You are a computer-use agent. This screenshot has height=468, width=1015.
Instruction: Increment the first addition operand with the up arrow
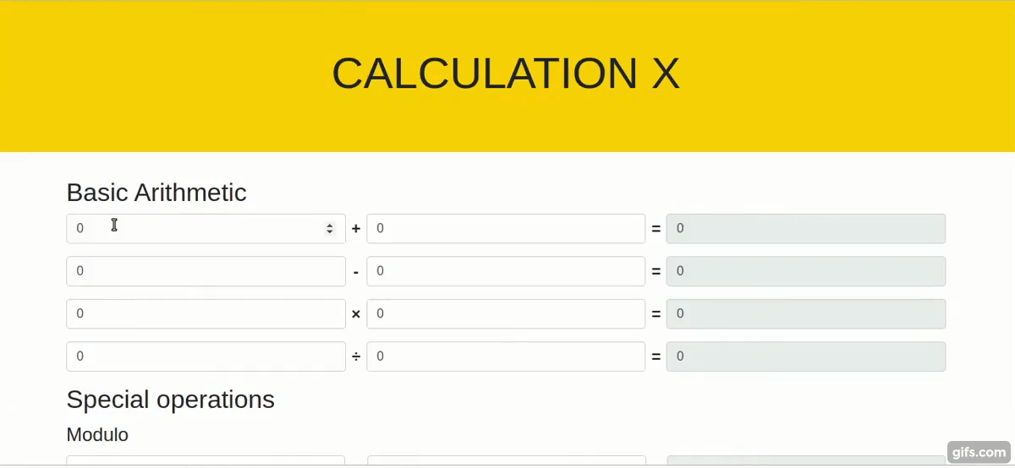330,225
